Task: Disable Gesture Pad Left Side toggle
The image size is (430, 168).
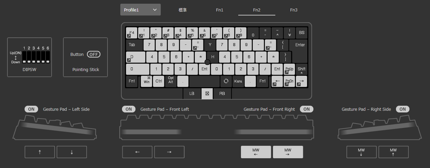Action: tap(31, 109)
